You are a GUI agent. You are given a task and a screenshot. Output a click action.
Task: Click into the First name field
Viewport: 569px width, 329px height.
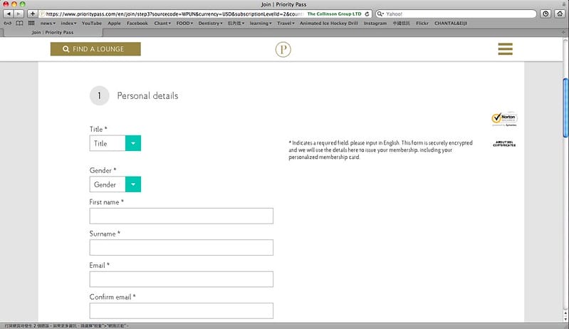click(182, 216)
